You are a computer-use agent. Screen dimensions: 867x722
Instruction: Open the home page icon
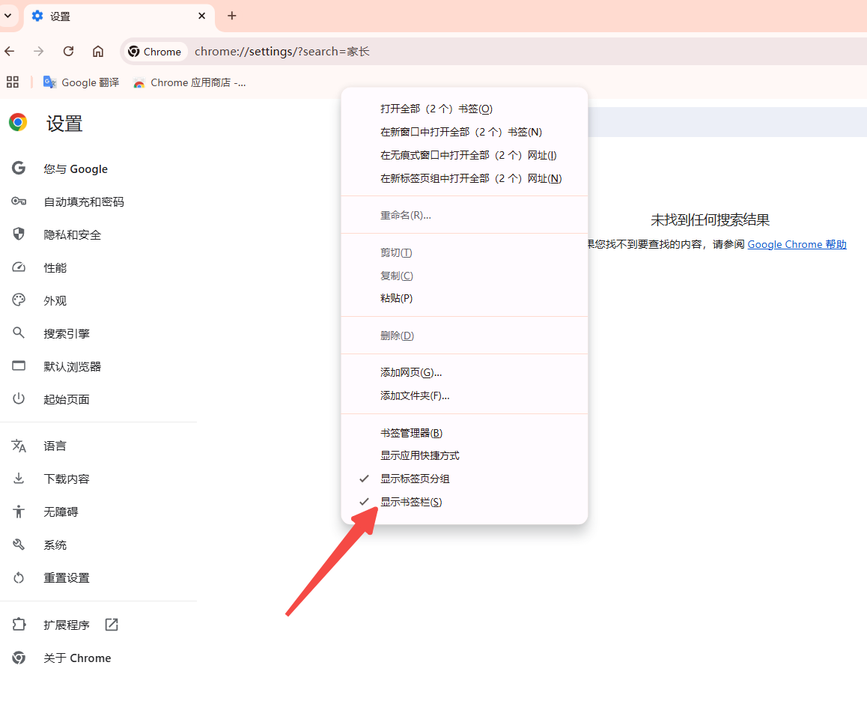pos(98,52)
